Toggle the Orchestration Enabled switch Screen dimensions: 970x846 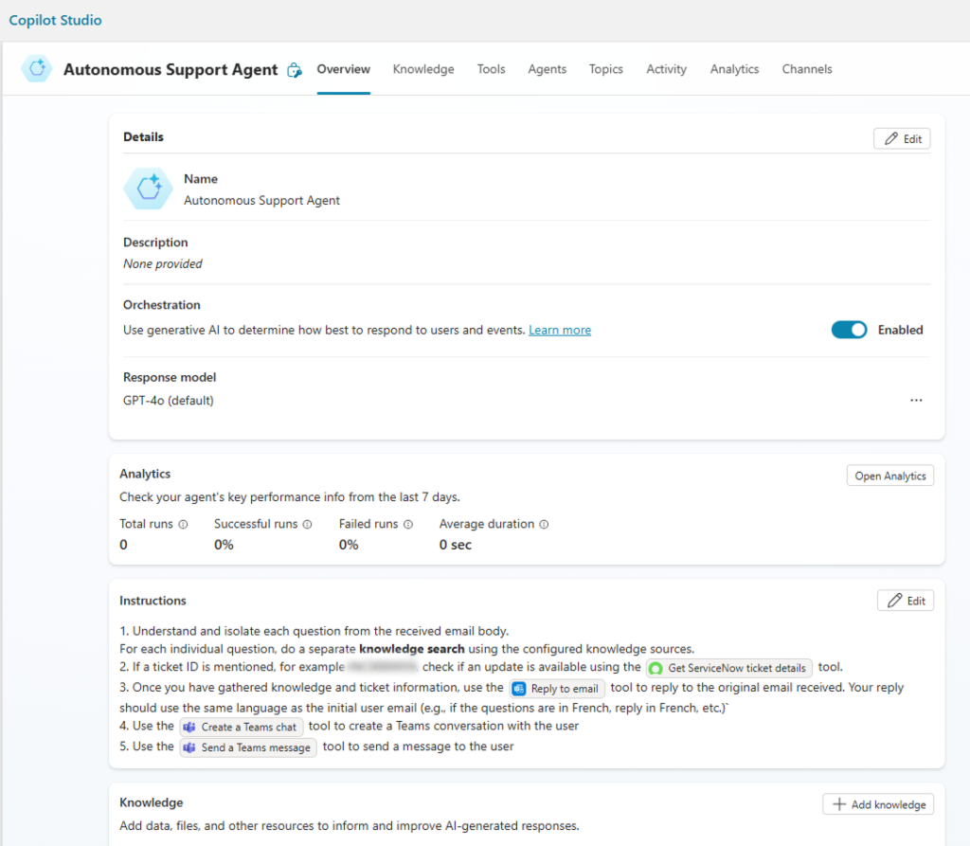849,330
